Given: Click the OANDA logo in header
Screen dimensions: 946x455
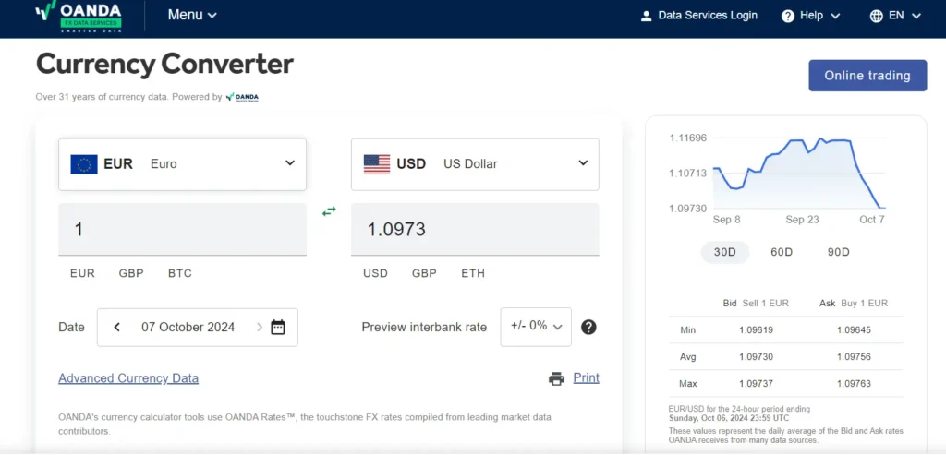Looking at the screenshot, I should (x=79, y=16).
